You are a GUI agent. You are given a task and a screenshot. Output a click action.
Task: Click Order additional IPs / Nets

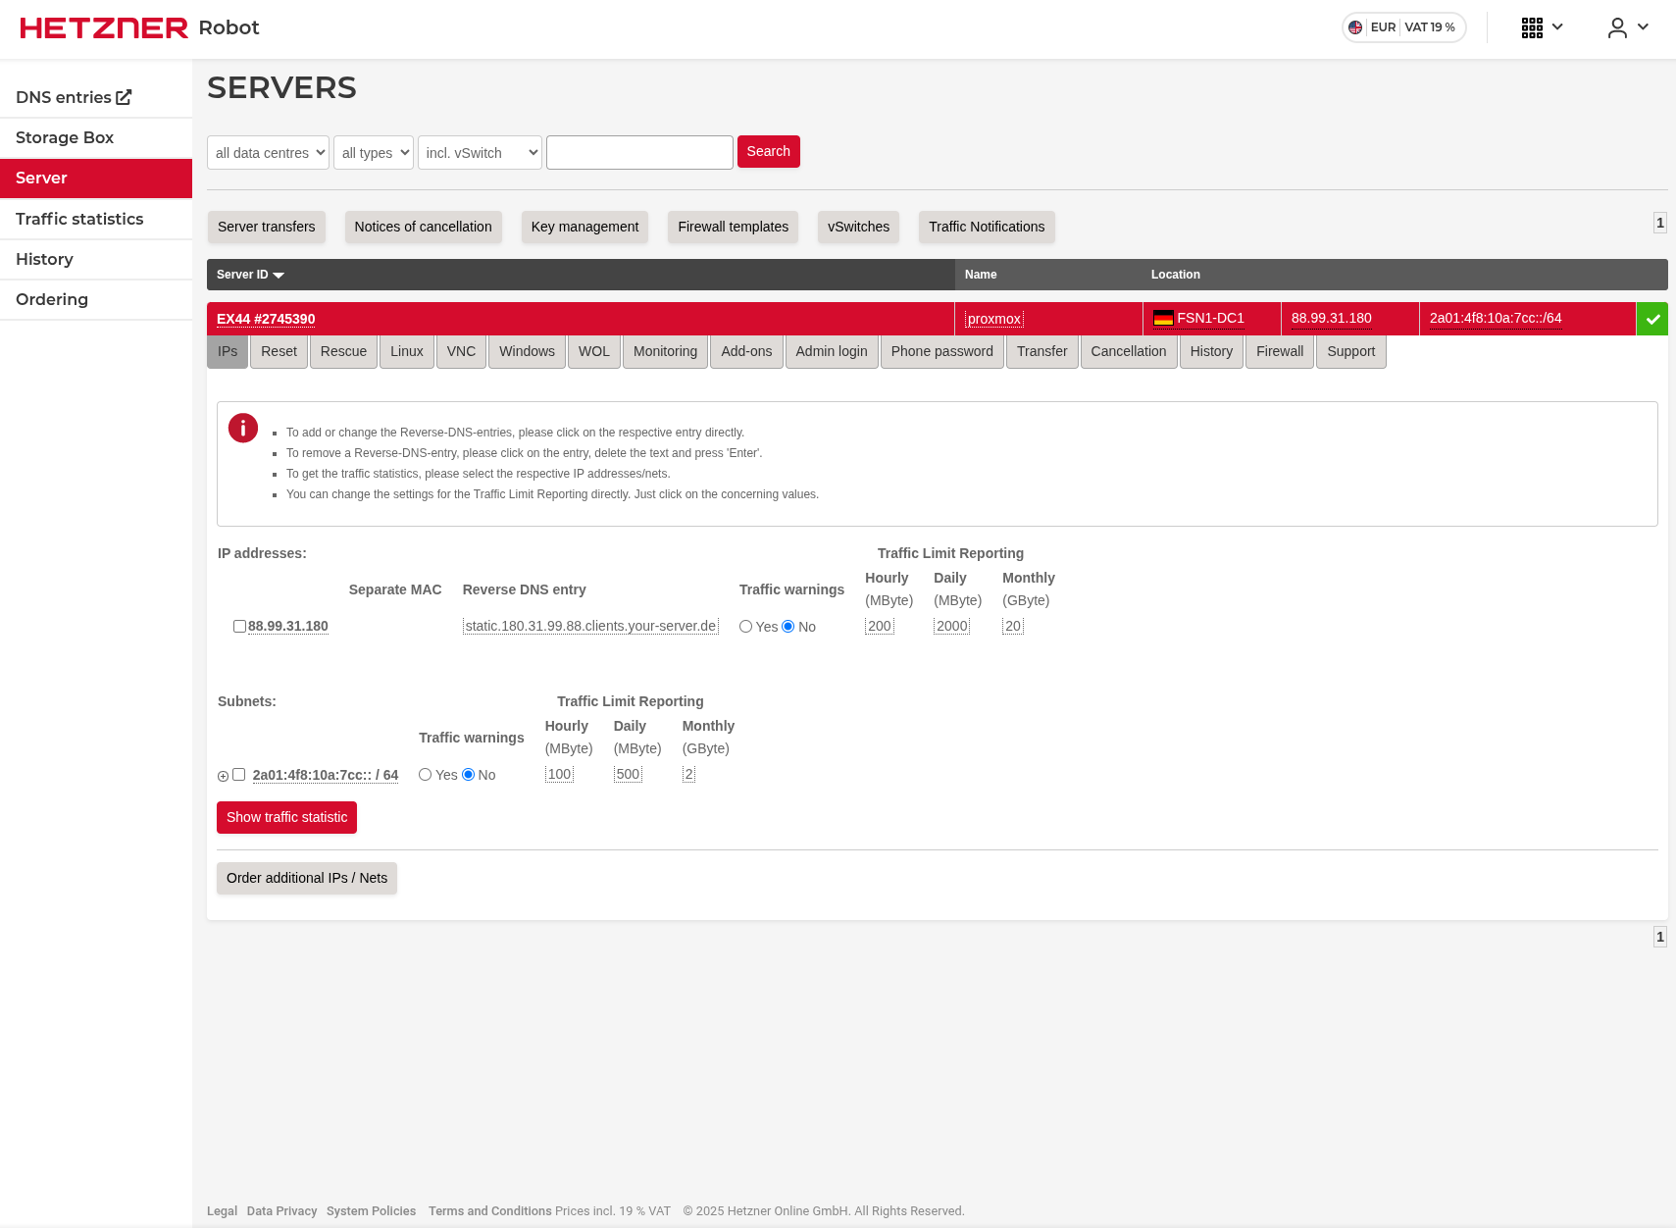pos(307,878)
